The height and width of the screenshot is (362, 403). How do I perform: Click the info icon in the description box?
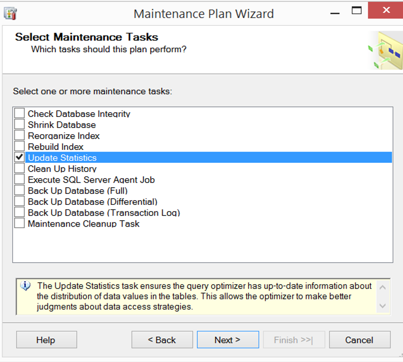pyautogui.click(x=25, y=285)
